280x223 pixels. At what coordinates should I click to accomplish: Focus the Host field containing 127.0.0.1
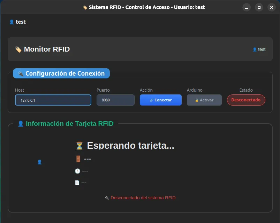tap(53, 100)
